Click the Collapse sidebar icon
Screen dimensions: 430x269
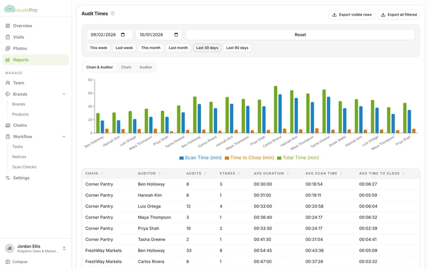[x=8, y=262]
